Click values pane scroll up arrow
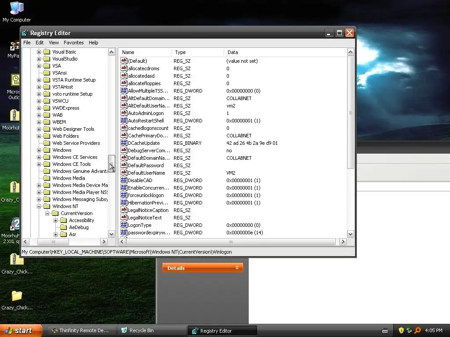The image size is (450, 337). coord(350,52)
